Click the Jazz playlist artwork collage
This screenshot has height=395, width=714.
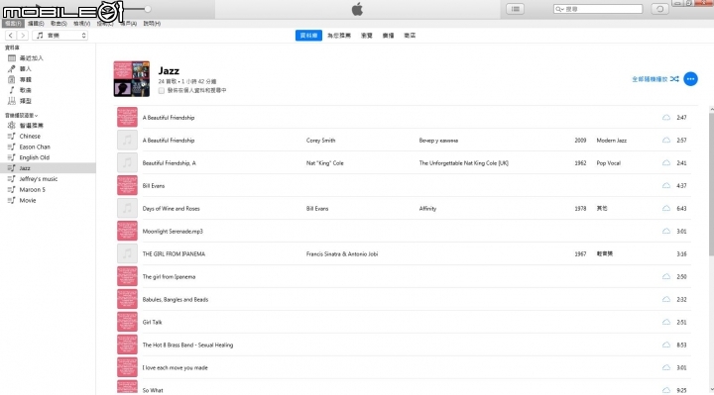[x=132, y=79]
